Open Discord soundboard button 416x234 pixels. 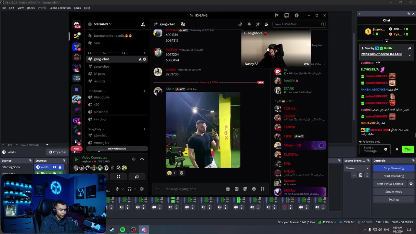137,176
